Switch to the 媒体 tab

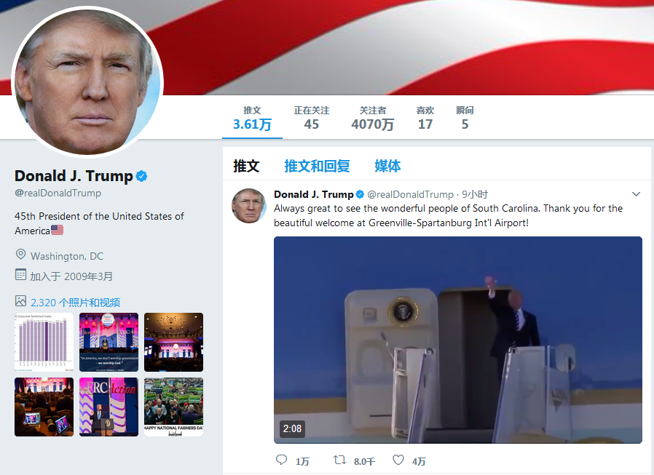click(x=387, y=166)
